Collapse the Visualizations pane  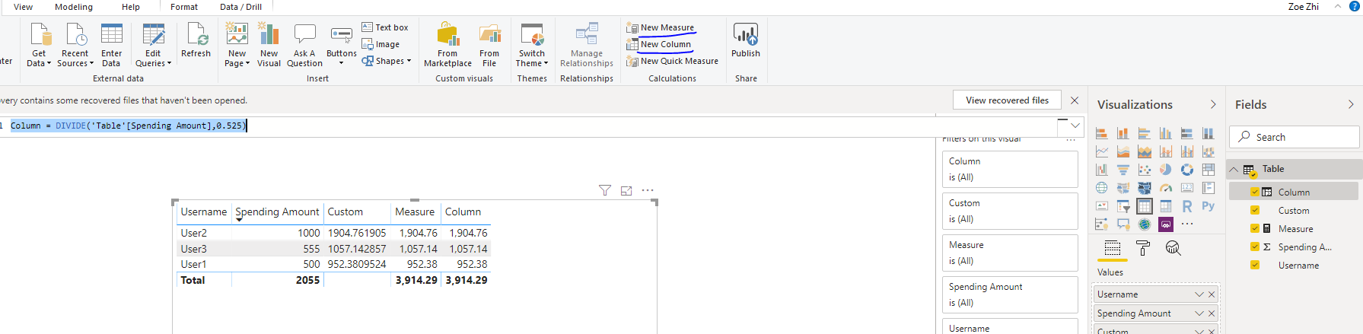click(x=1213, y=104)
